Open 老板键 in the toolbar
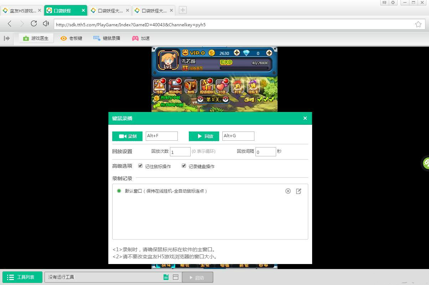 71,38
